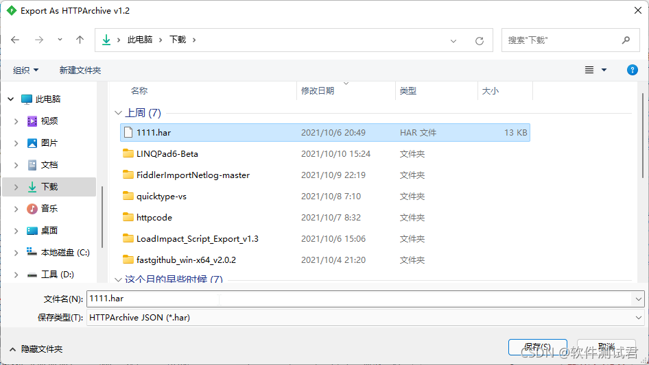The height and width of the screenshot is (365, 649).
Task: Open the 图片 folder in sidebar
Action: [x=49, y=143]
